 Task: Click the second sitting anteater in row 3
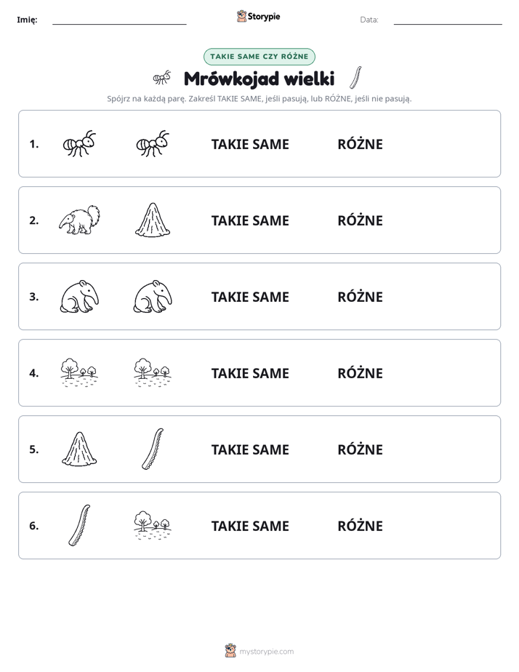tap(153, 297)
